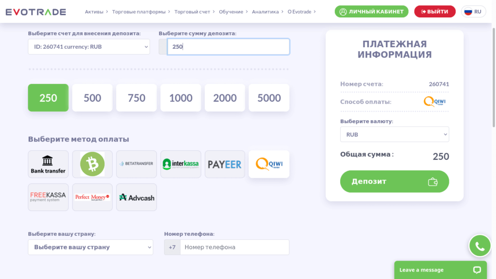Select Bank transfer payment method
Image resolution: width=496 pixels, height=279 pixels.
[48, 164]
